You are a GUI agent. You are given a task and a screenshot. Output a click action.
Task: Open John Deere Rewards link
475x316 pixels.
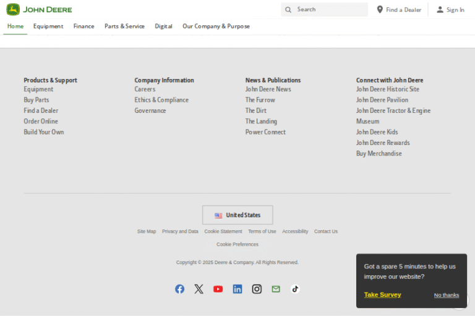pos(383,143)
